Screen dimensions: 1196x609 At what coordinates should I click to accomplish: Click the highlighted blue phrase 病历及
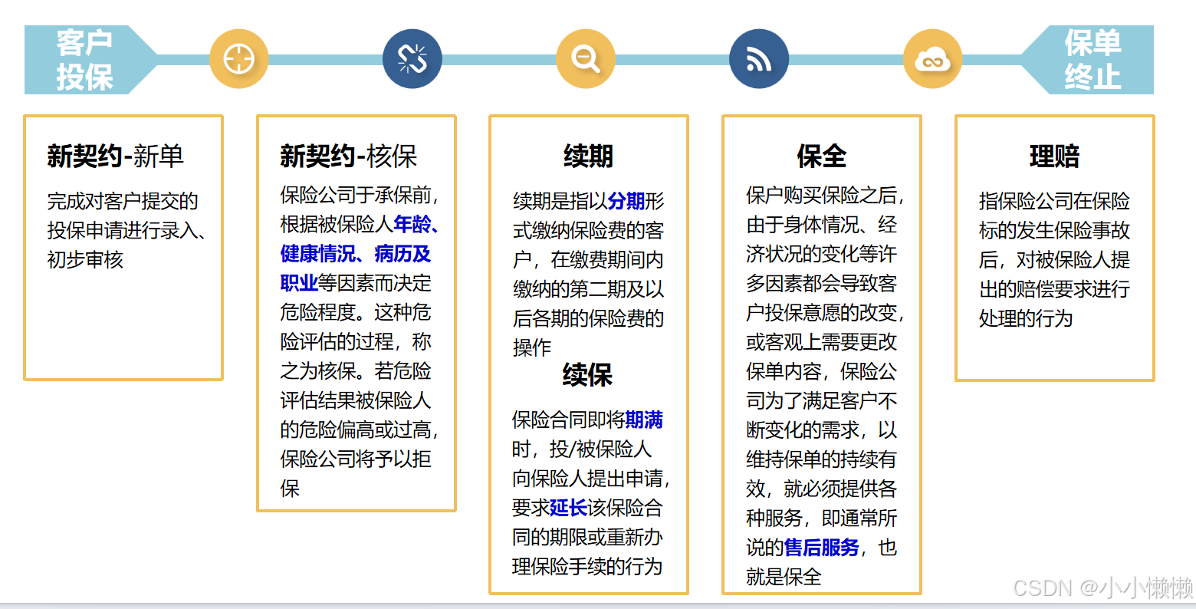tap(403, 254)
